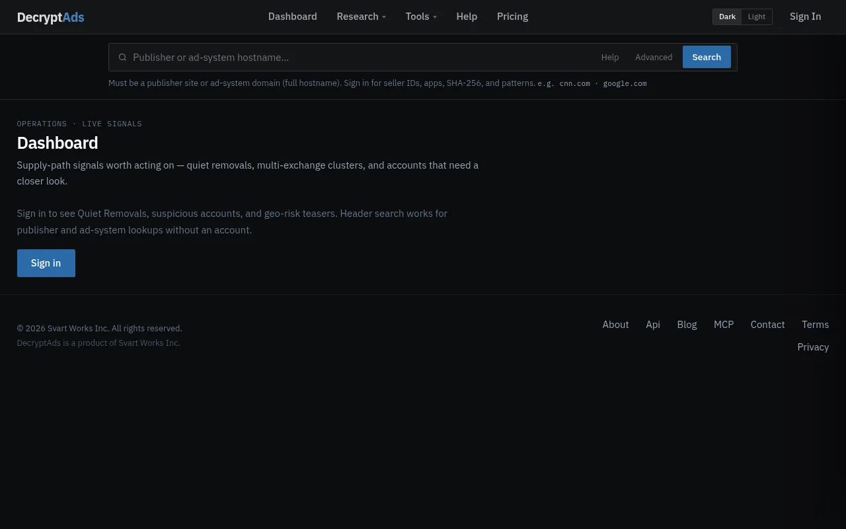
Task: Open the Api footer link
Action: point(653,325)
